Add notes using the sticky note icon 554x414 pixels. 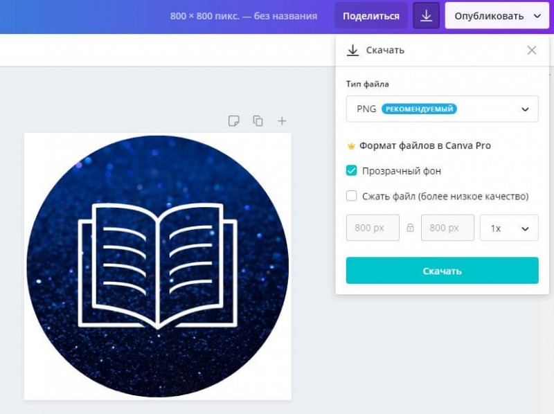[233, 121]
